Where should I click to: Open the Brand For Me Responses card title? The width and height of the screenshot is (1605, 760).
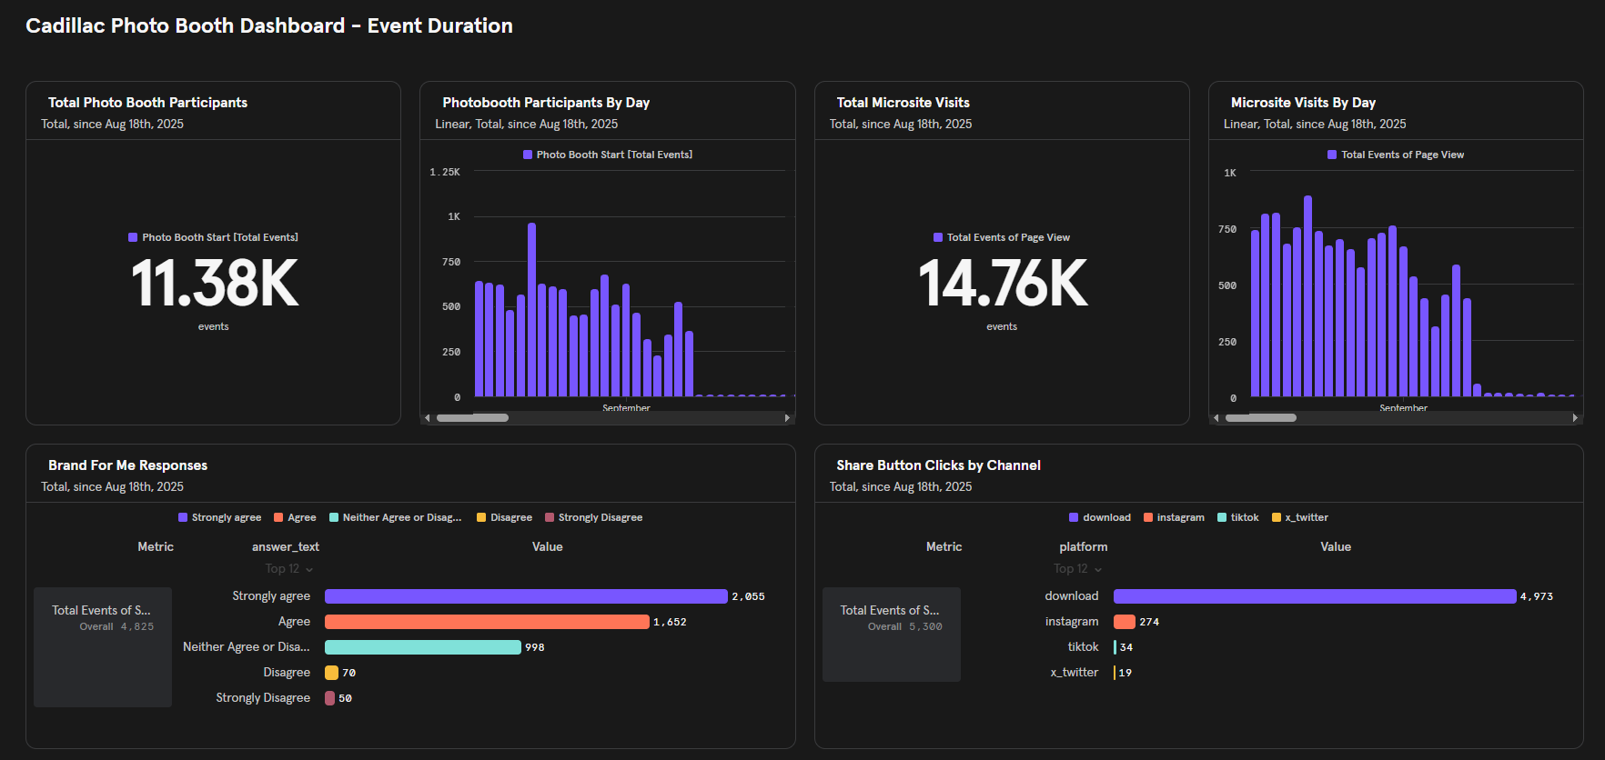(x=127, y=465)
